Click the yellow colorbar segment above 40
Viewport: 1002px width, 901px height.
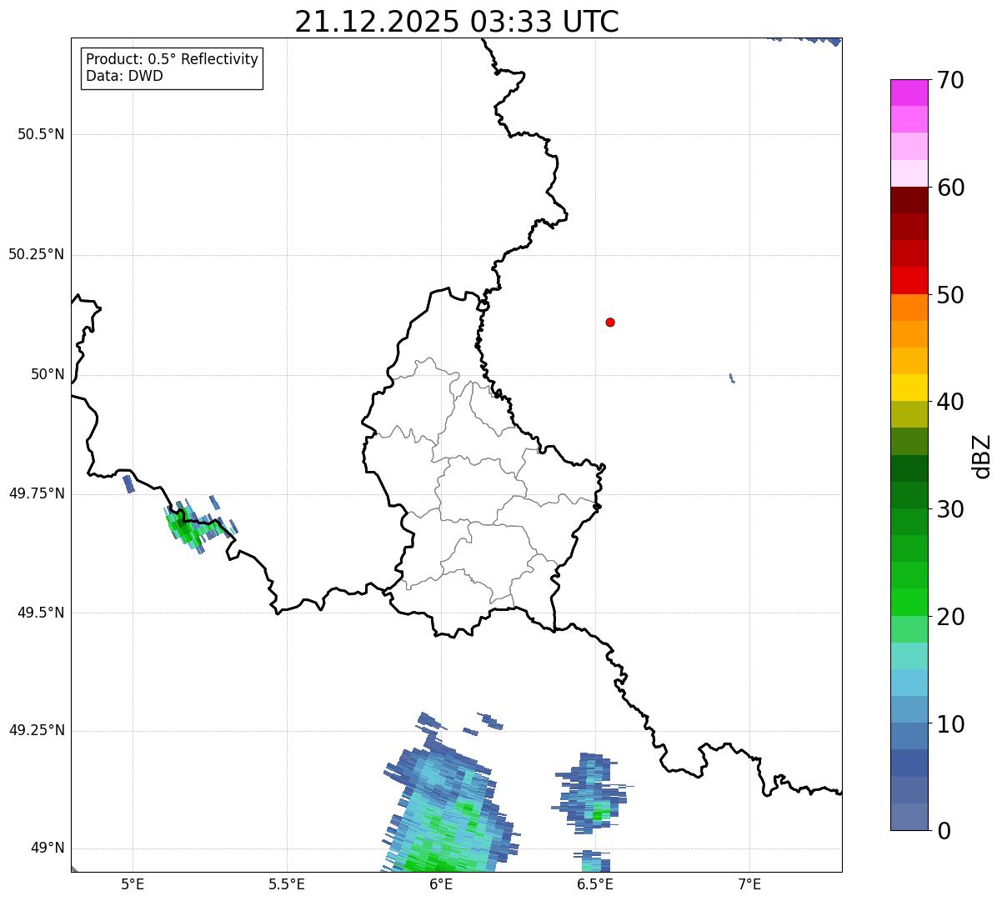(x=909, y=388)
